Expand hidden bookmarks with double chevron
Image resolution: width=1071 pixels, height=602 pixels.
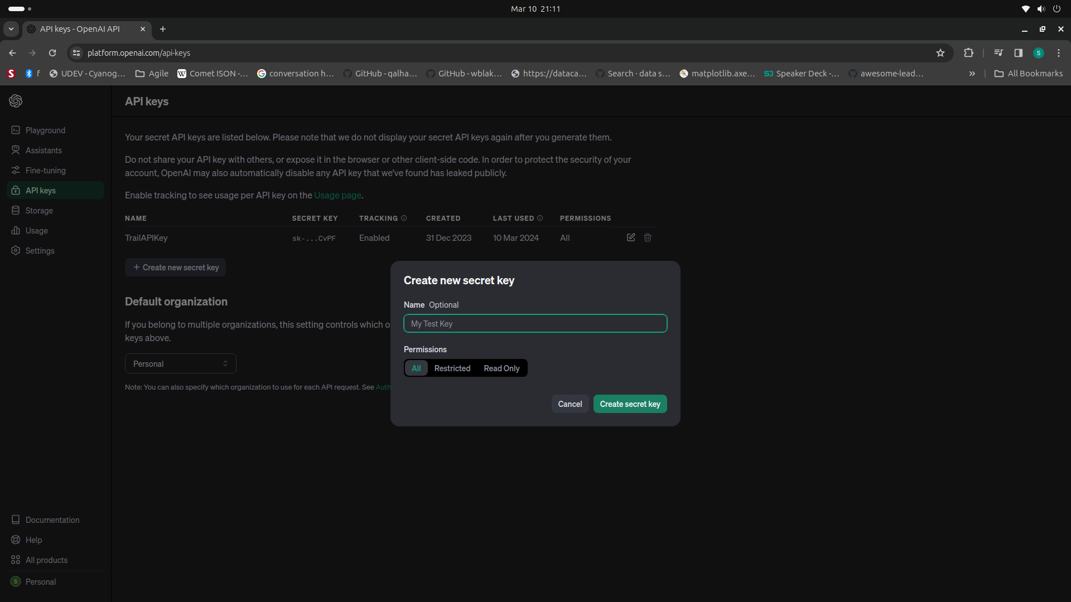972,74
